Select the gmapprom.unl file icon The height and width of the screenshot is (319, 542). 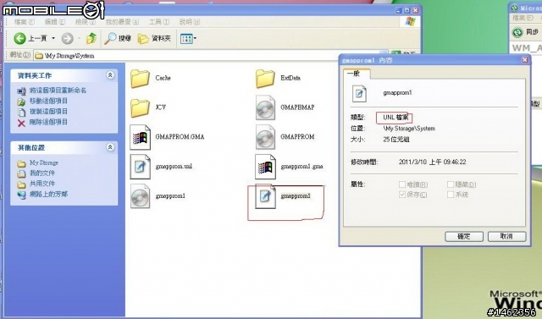point(140,167)
